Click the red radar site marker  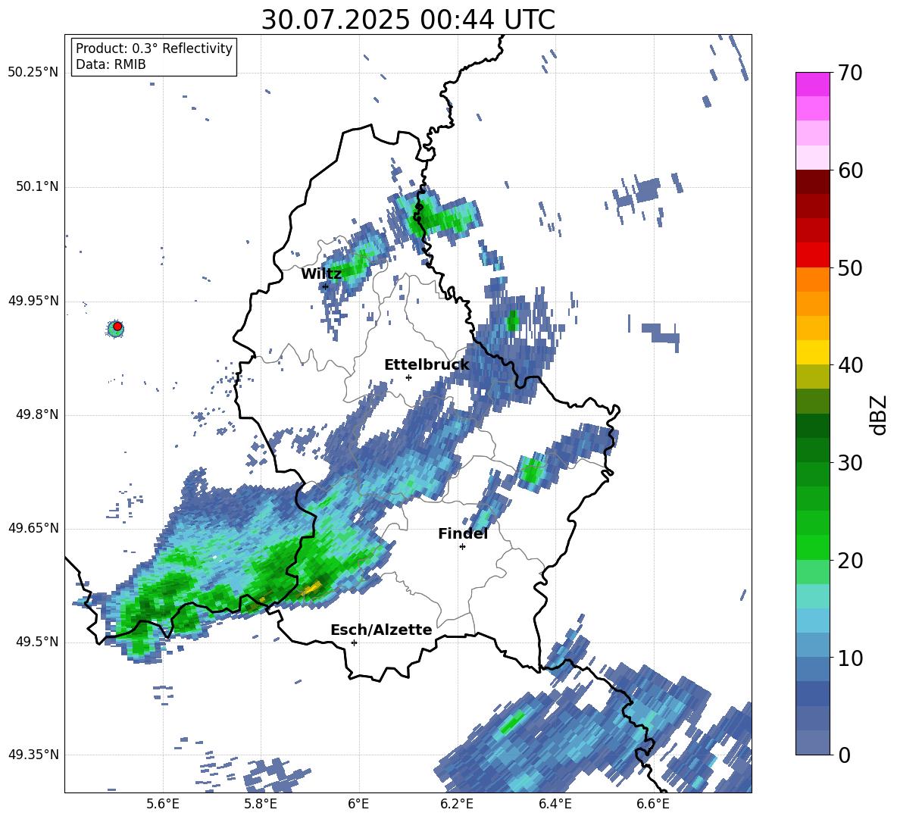point(117,327)
